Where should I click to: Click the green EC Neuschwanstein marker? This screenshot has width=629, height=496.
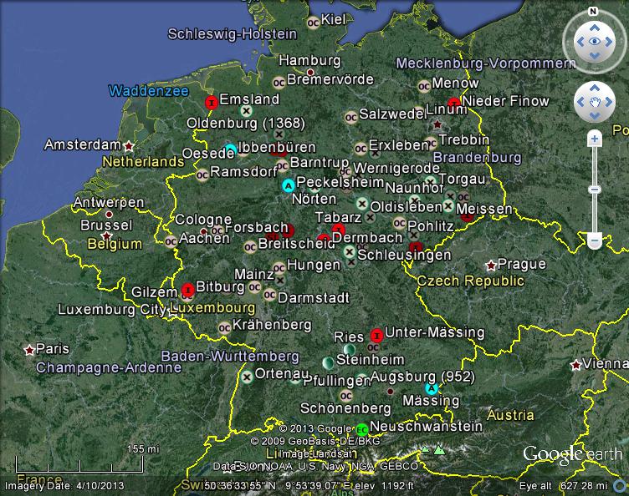(362, 430)
